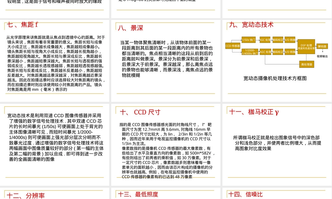Open the 十一、伽马校正 γ slide
The height and width of the screenshot is (199, 332).
(277, 145)
